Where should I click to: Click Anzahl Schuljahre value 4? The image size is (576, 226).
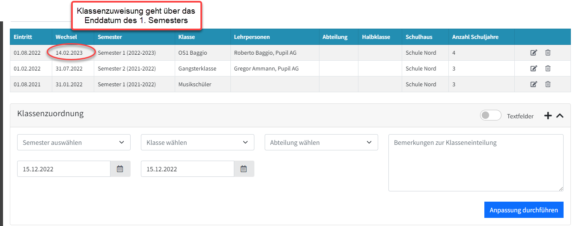coord(454,53)
